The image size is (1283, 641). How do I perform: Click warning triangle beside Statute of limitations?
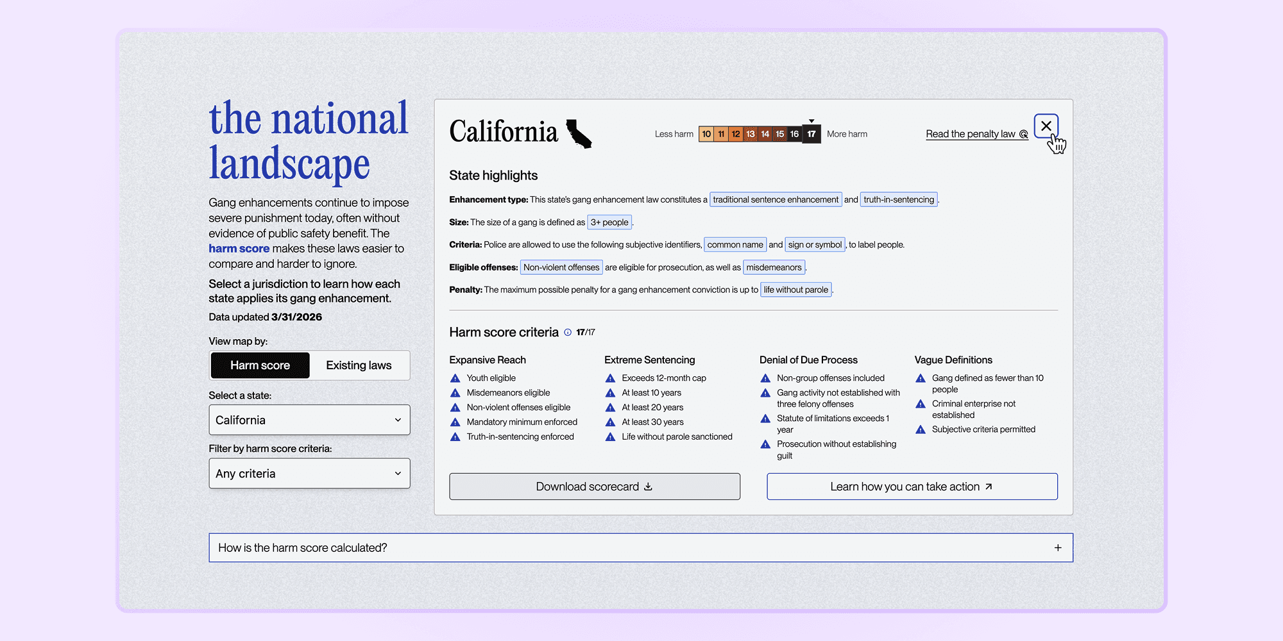(x=765, y=419)
